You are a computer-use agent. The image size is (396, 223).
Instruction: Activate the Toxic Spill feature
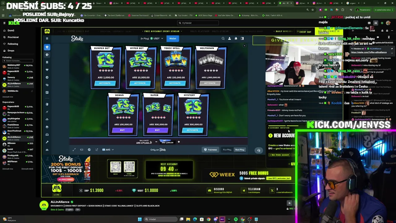175,83
